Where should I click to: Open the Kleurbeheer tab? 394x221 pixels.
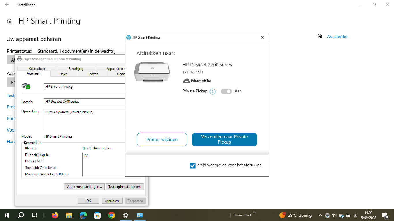point(37,69)
